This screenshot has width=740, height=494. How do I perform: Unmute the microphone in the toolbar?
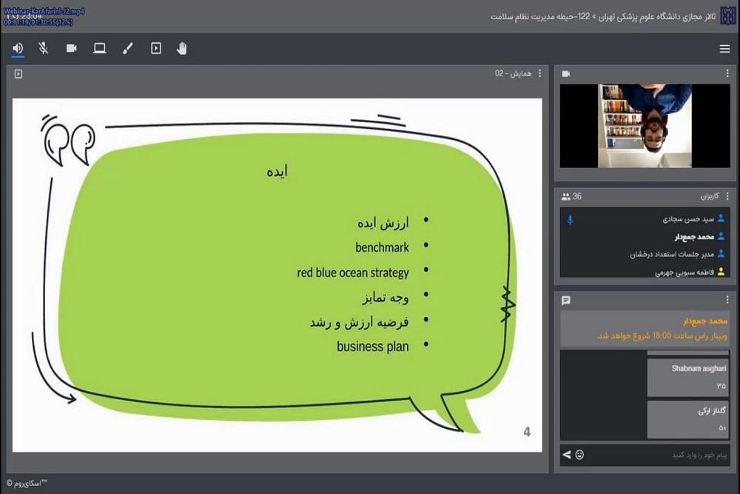point(44,48)
